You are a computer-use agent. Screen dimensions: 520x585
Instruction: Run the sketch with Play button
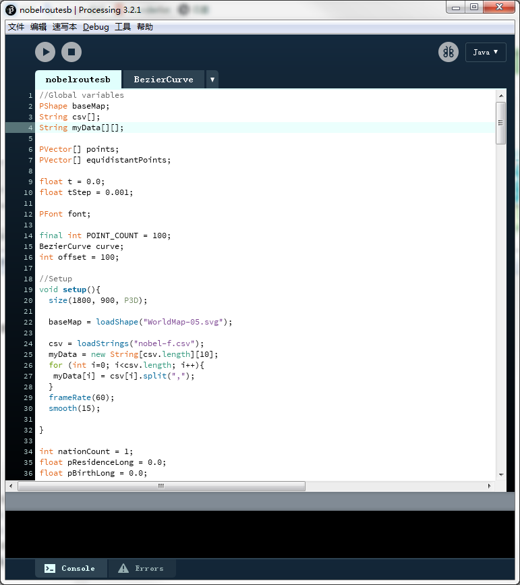click(45, 52)
